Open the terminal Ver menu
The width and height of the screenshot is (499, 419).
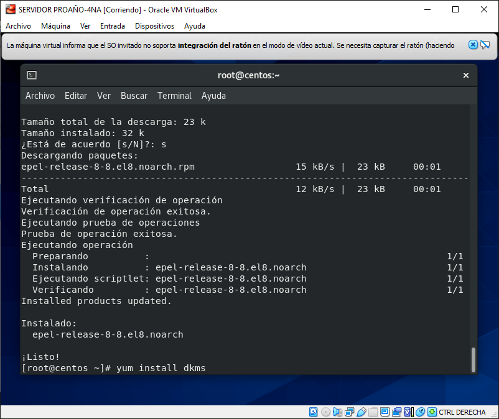click(x=104, y=96)
